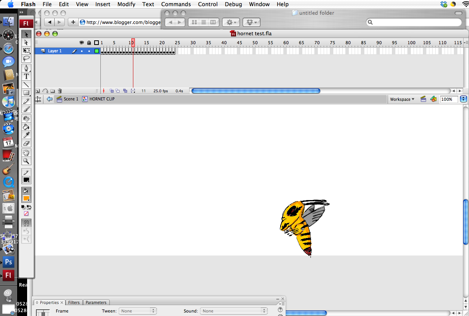The image size is (469, 316).
Task: Click the Edit Symbols button
Action: click(433, 99)
